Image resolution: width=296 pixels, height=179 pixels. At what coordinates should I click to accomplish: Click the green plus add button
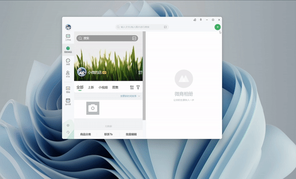pos(218,27)
